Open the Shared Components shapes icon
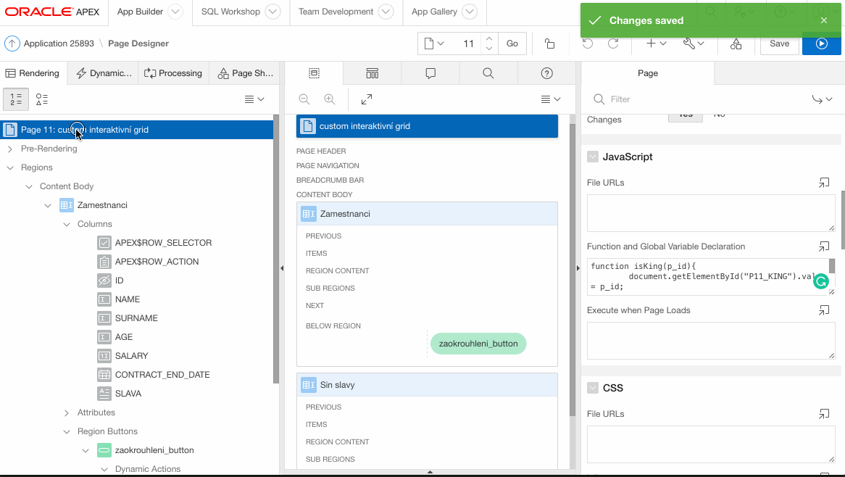 click(x=736, y=43)
